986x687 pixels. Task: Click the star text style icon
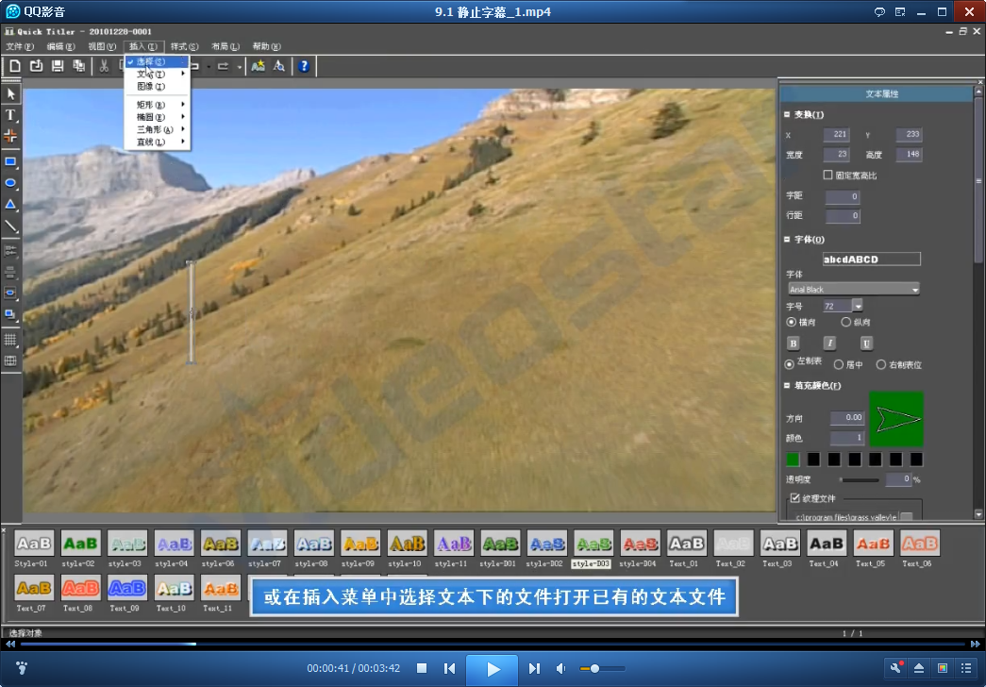click(x=258, y=65)
